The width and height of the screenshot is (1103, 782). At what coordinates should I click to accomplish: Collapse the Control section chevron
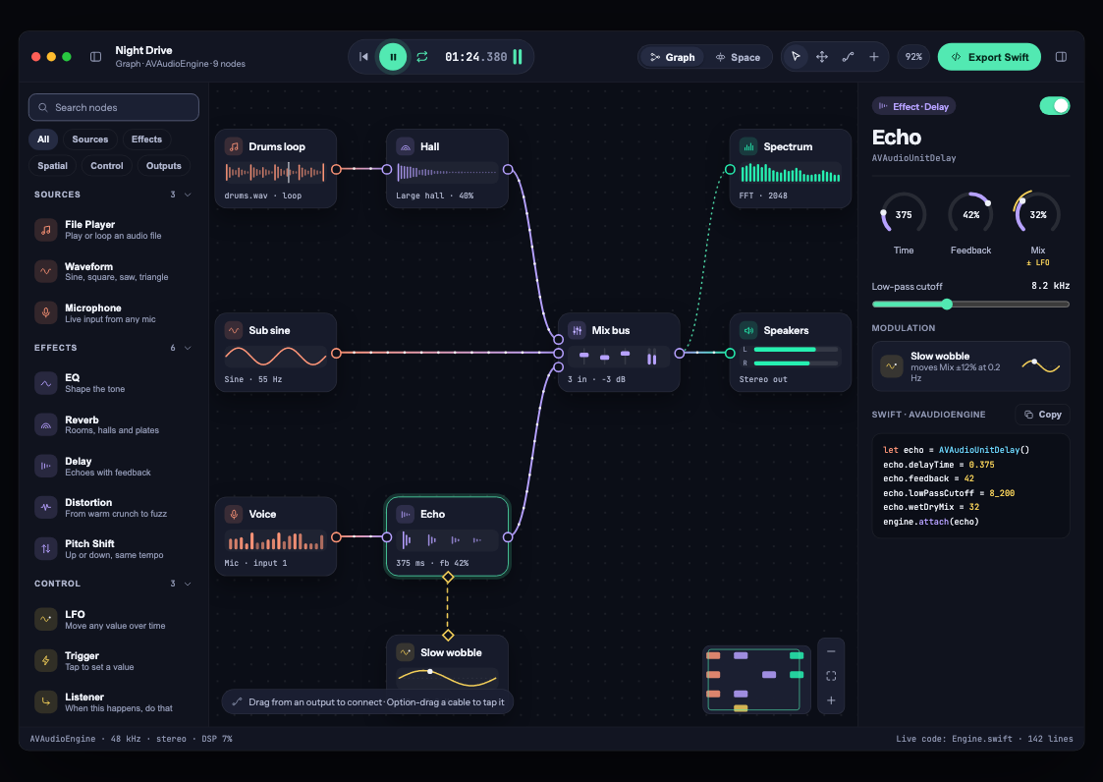tap(188, 584)
